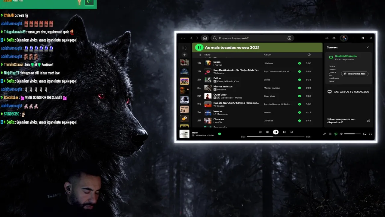Viewport: 385px width, 217px height.
Task: Toggle saved checkmark for Scars
Action: (x=299, y=63)
